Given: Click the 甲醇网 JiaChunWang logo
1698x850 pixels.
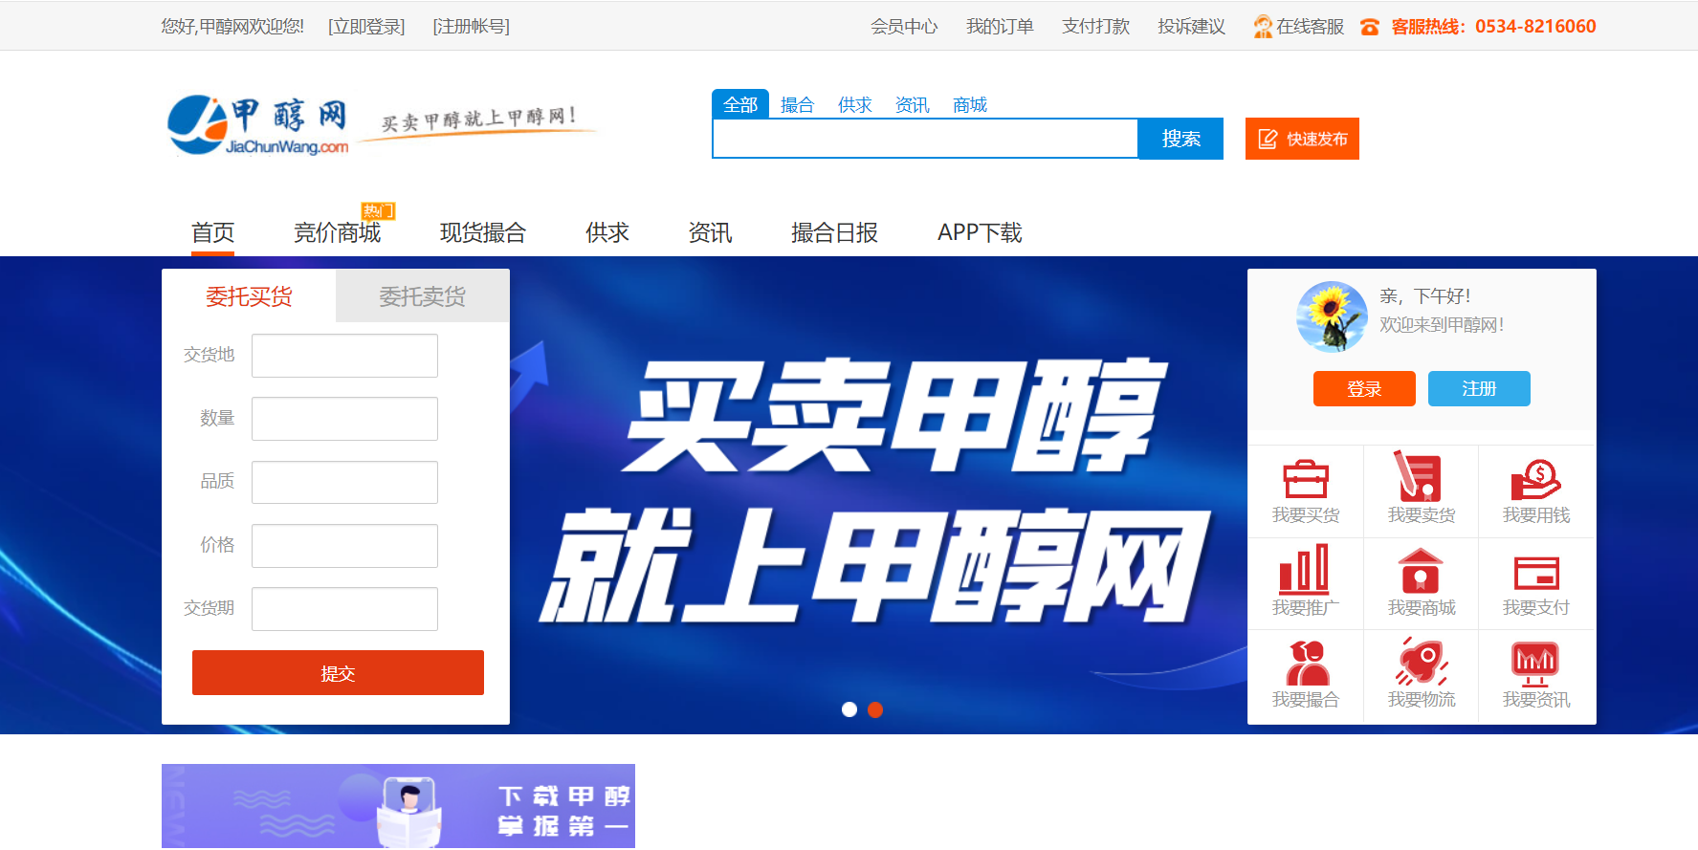Looking at the screenshot, I should 258,125.
